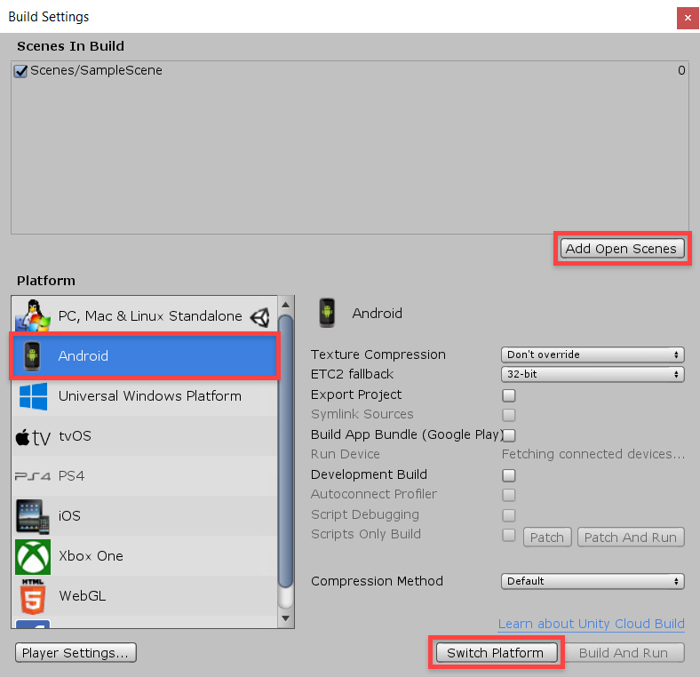
Task: Toggle the Symlink Sources checkbox
Action: click(508, 415)
